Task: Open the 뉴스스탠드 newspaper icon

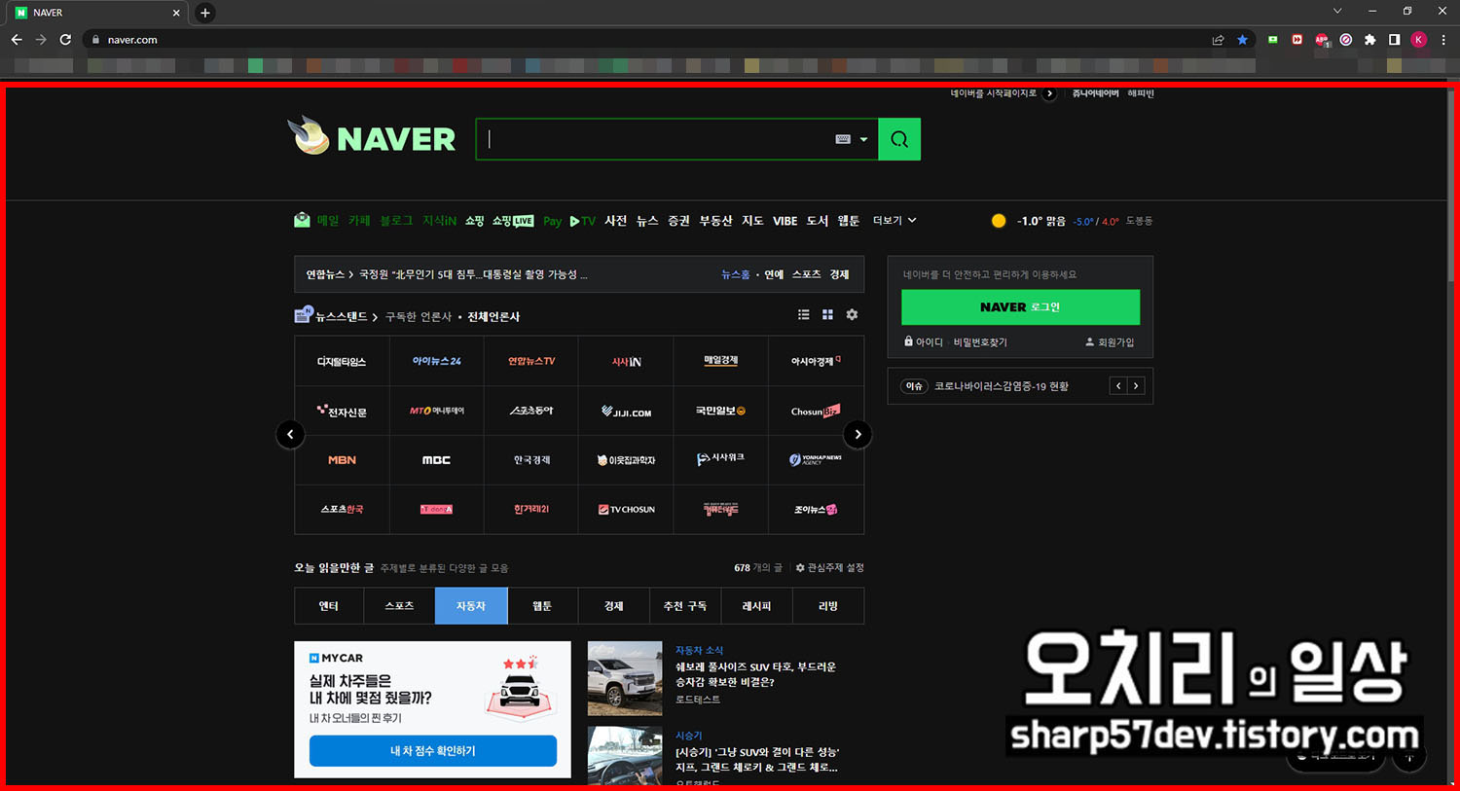Action: pos(304,314)
